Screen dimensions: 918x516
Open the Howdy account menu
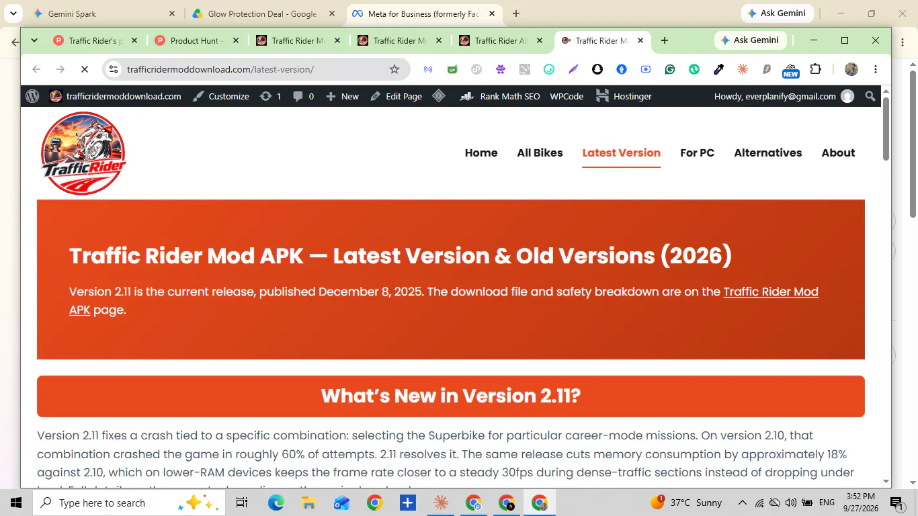[x=784, y=96]
